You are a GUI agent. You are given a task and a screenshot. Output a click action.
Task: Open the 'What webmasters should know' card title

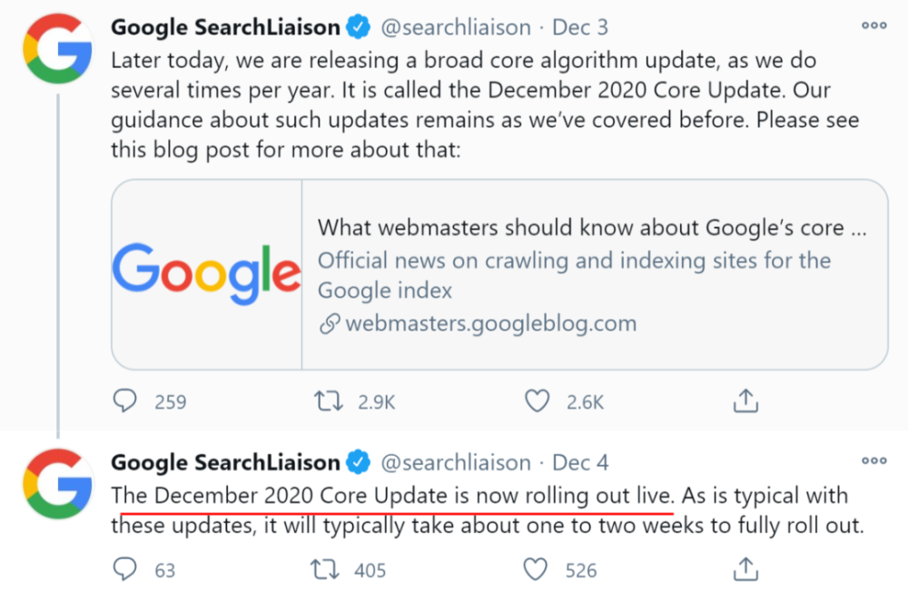point(592,228)
